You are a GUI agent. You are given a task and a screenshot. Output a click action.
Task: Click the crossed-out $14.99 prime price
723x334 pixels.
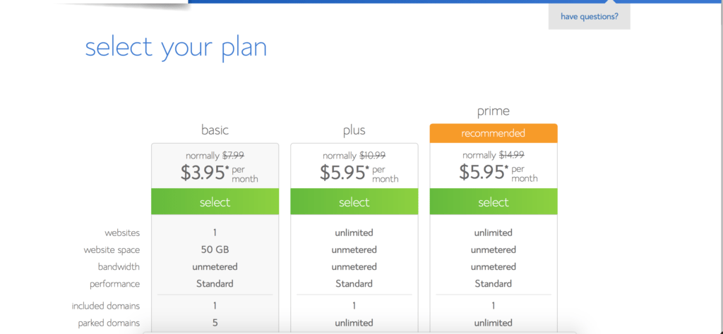point(511,155)
